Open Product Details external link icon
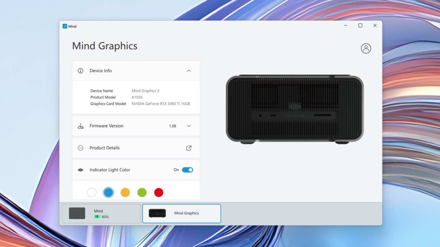This screenshot has width=440, height=247. 189,148
